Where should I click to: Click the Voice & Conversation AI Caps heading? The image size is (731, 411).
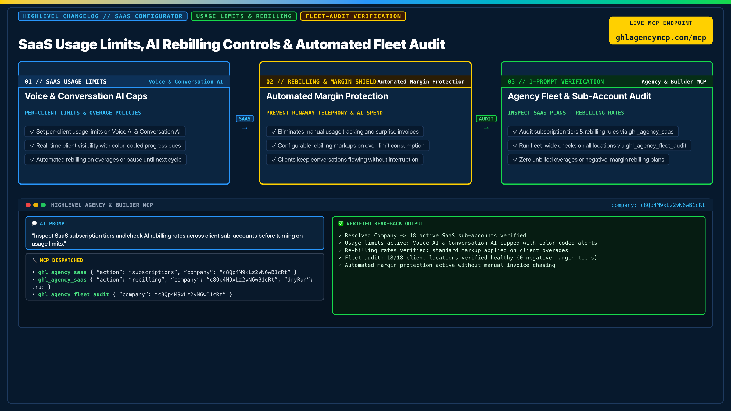click(x=86, y=96)
